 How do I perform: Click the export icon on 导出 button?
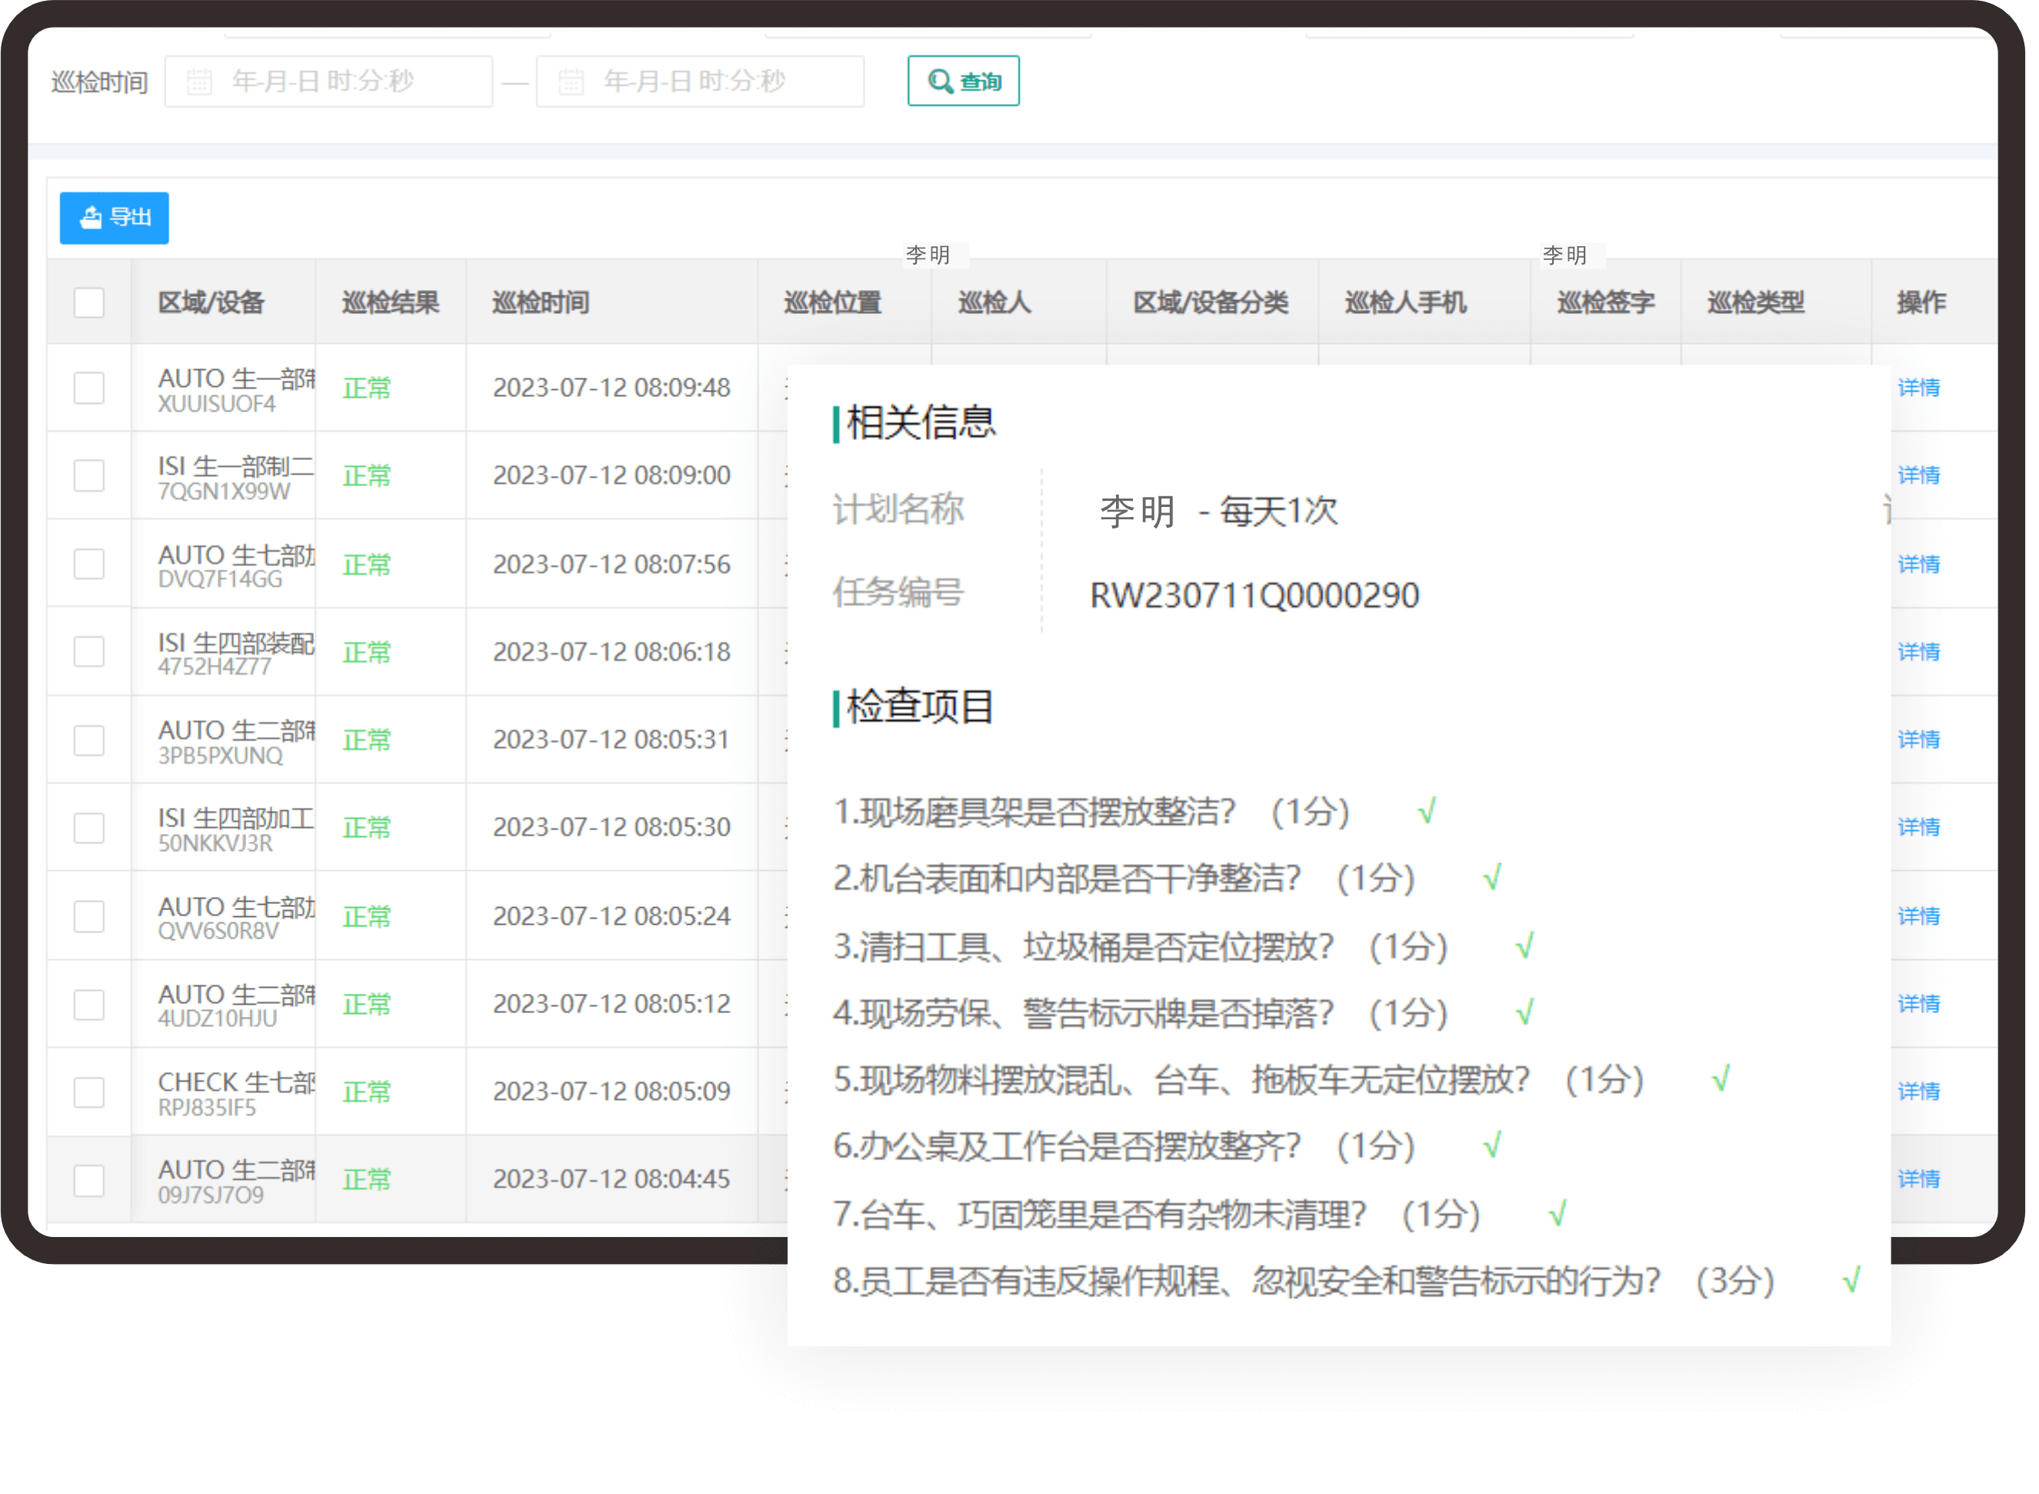(91, 217)
